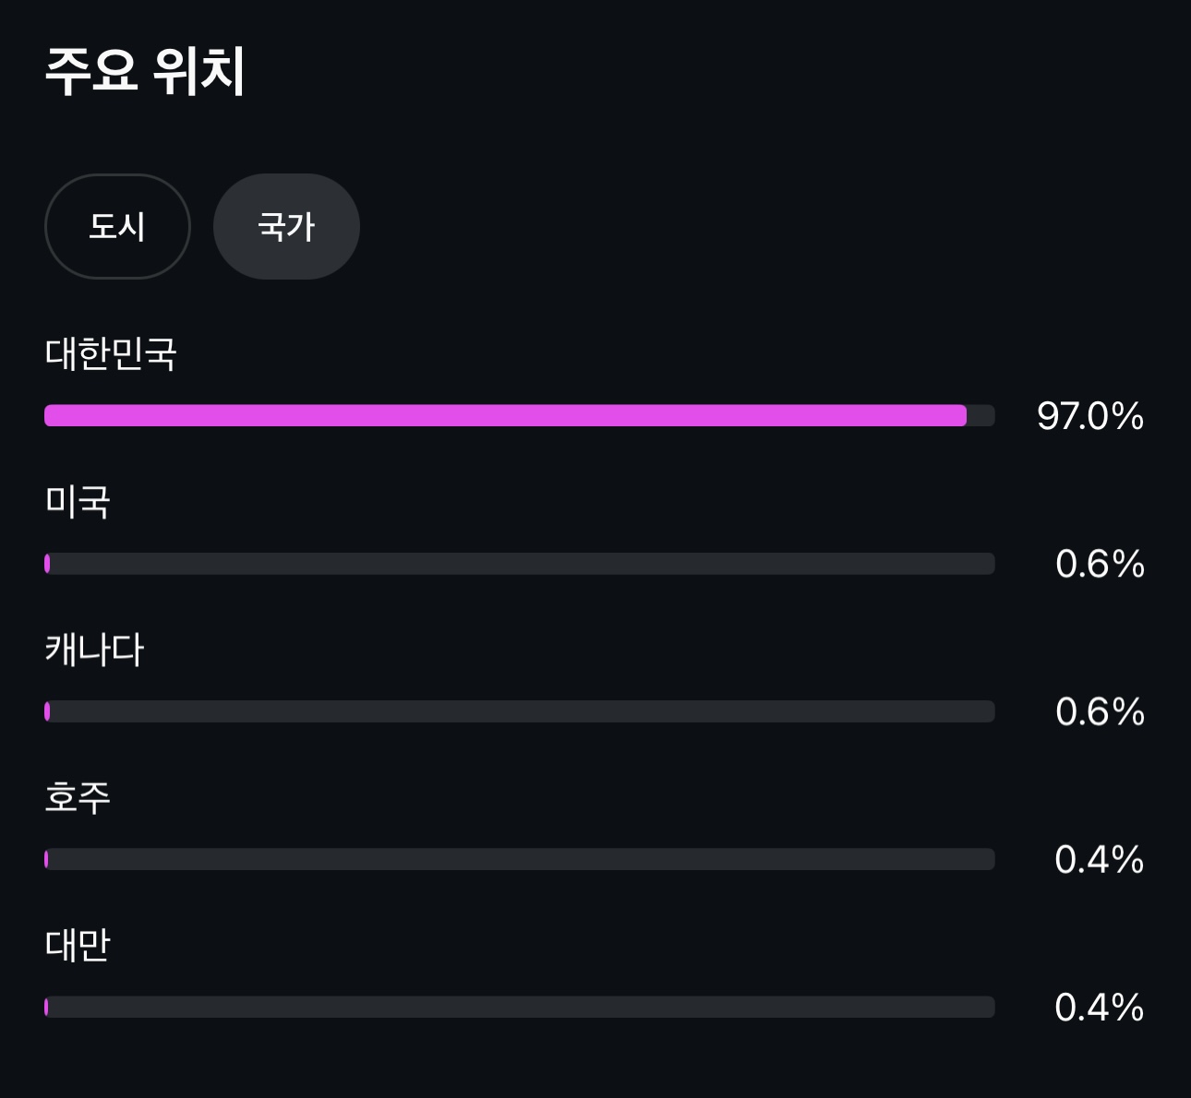
Task: Click the 대만 progress bar
Action: (520, 1007)
